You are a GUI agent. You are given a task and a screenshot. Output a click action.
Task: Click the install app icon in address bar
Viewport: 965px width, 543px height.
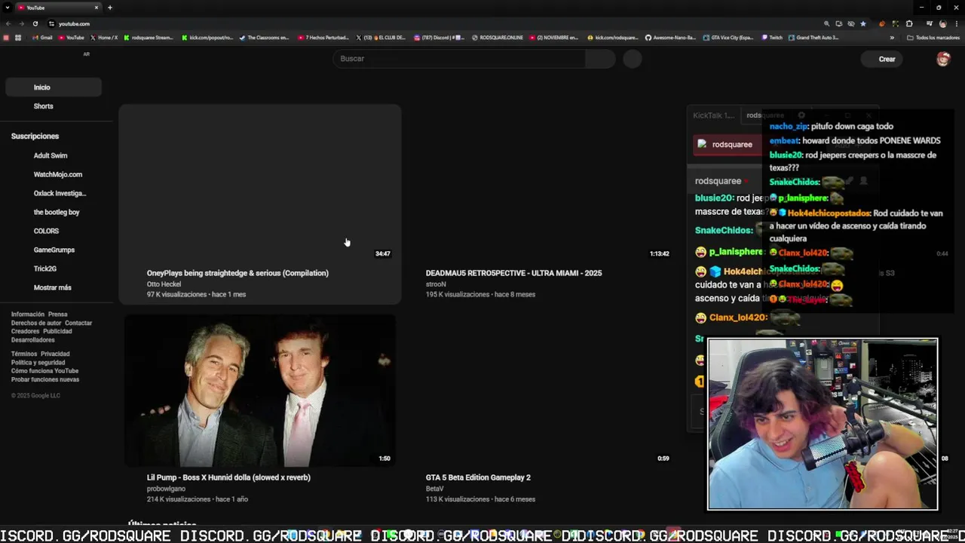pos(839,23)
